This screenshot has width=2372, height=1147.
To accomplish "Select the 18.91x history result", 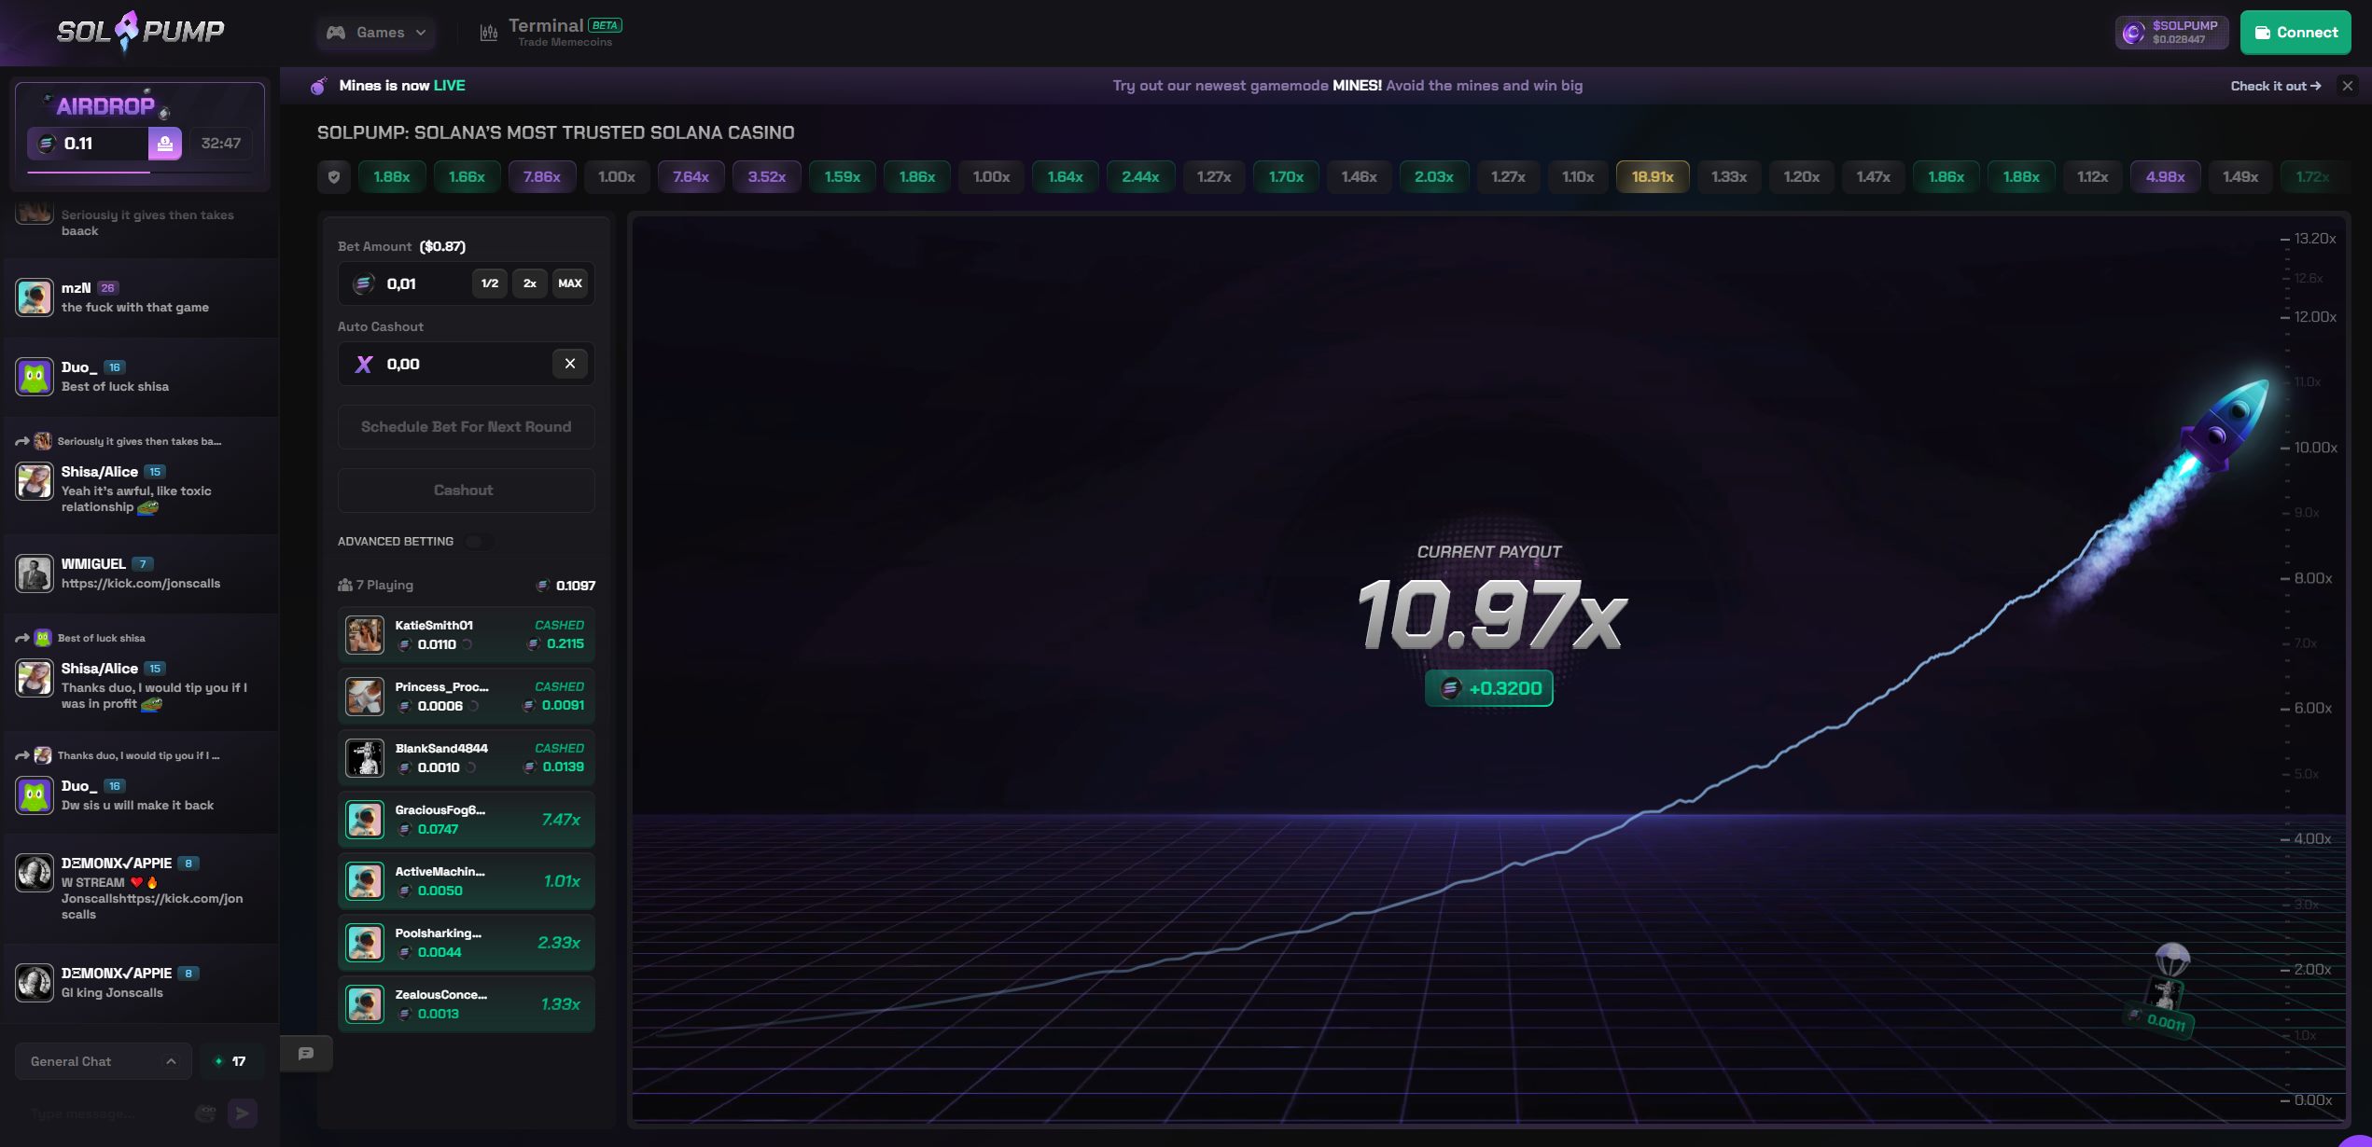I will (x=1653, y=176).
